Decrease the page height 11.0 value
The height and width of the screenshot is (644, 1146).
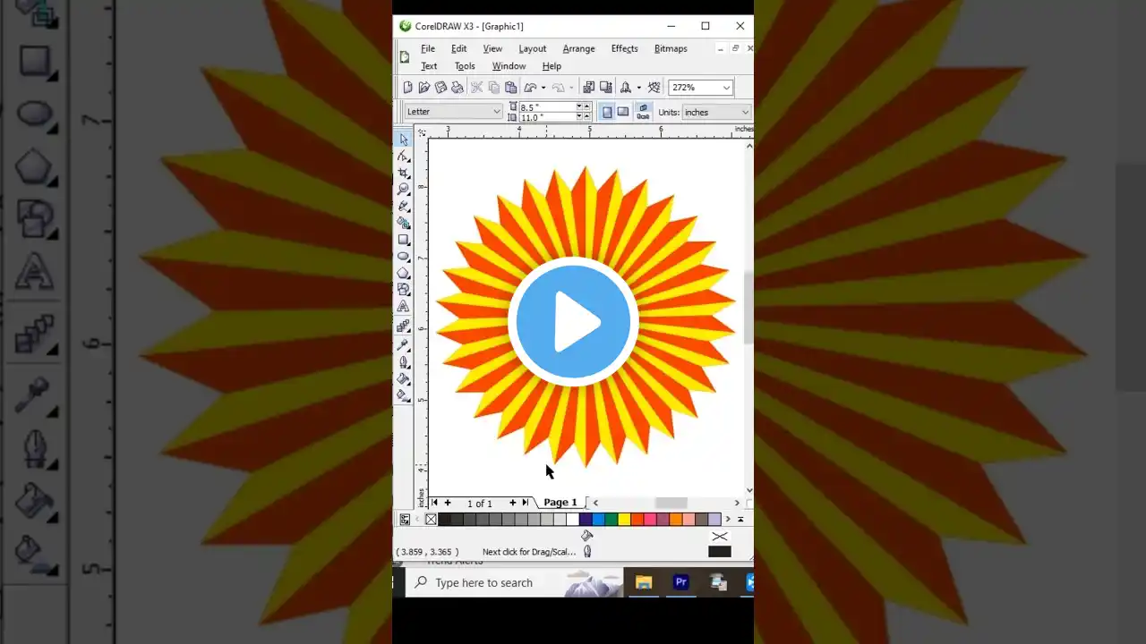tap(579, 116)
